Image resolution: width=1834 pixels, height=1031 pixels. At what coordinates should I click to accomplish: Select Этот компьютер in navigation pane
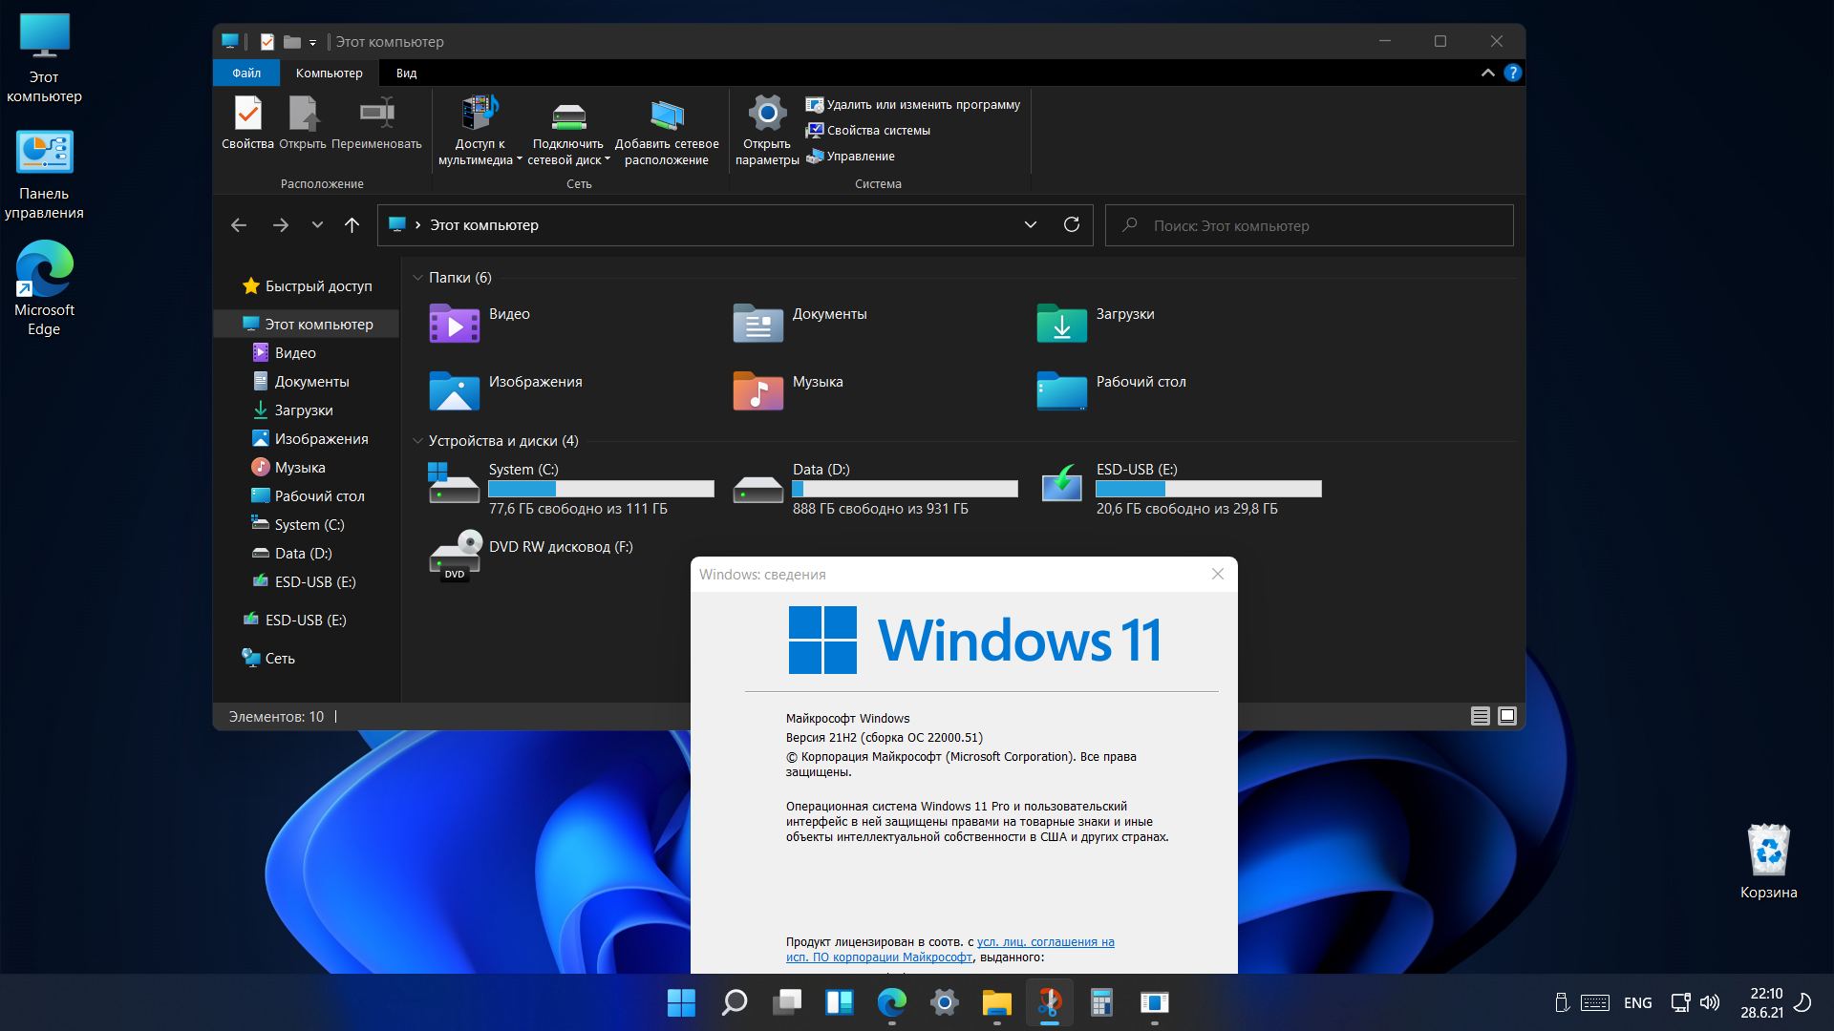click(x=308, y=325)
